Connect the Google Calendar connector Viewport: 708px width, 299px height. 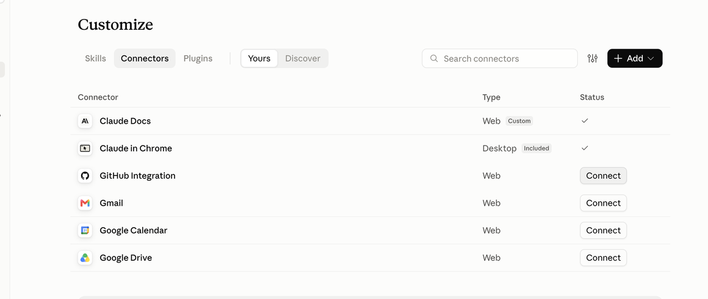(603, 231)
